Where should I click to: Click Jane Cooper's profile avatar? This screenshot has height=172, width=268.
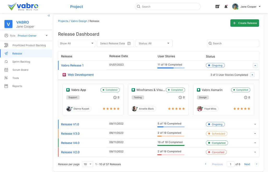(235, 7)
